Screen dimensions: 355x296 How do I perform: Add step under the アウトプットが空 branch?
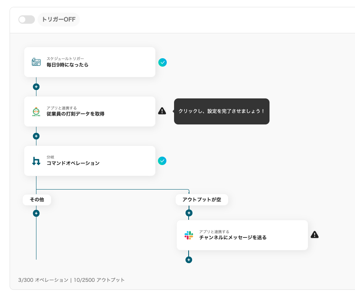coord(189,213)
